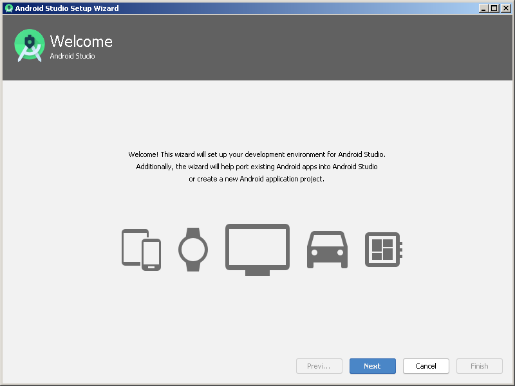
Task: Click the Android Auto car icon
Action: click(x=327, y=250)
